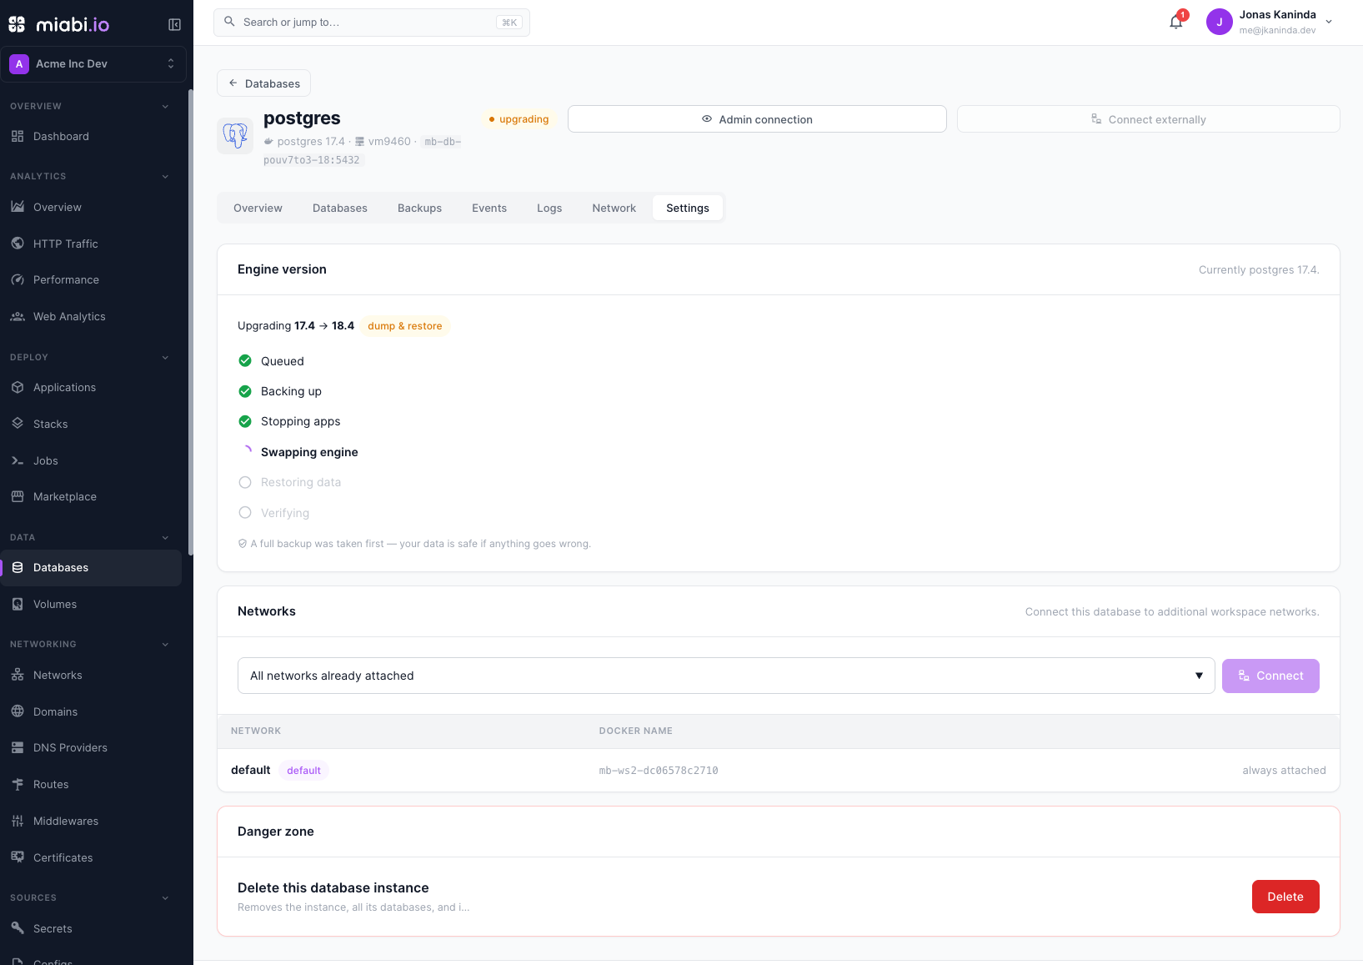Click the Backing up step checkmark

click(245, 391)
